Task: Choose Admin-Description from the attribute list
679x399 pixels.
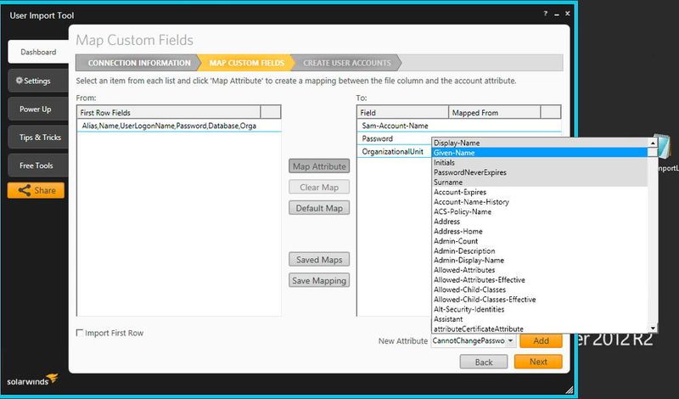Action: pos(540,250)
